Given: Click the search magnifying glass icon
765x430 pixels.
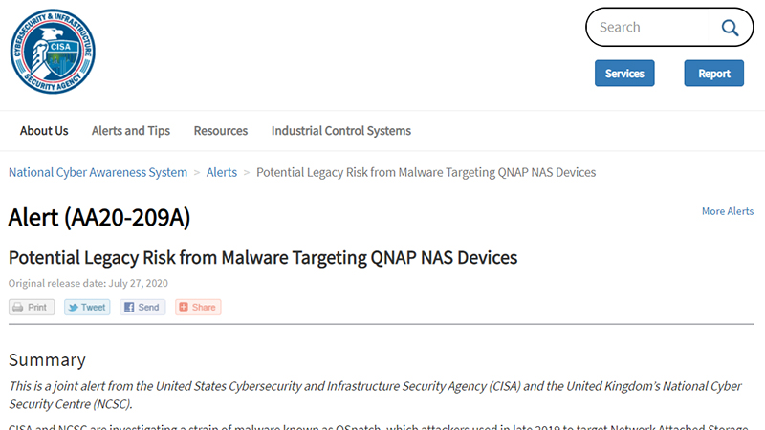Looking at the screenshot, I should click(x=730, y=28).
